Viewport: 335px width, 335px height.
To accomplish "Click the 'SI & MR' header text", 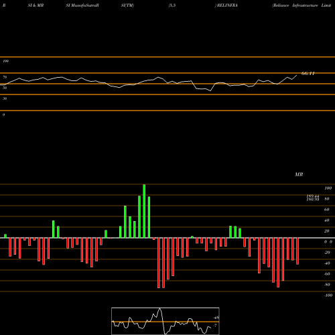I will [36, 5].
